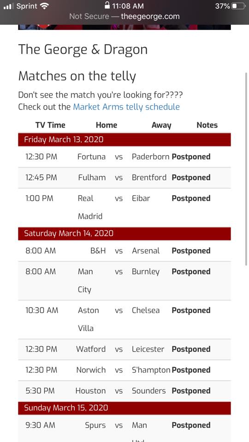Select the B&H vs Arsenal match row

coord(125,250)
